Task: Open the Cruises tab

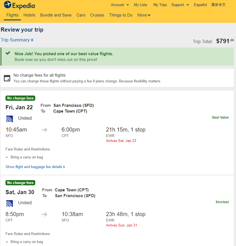Action: [x=97, y=15]
